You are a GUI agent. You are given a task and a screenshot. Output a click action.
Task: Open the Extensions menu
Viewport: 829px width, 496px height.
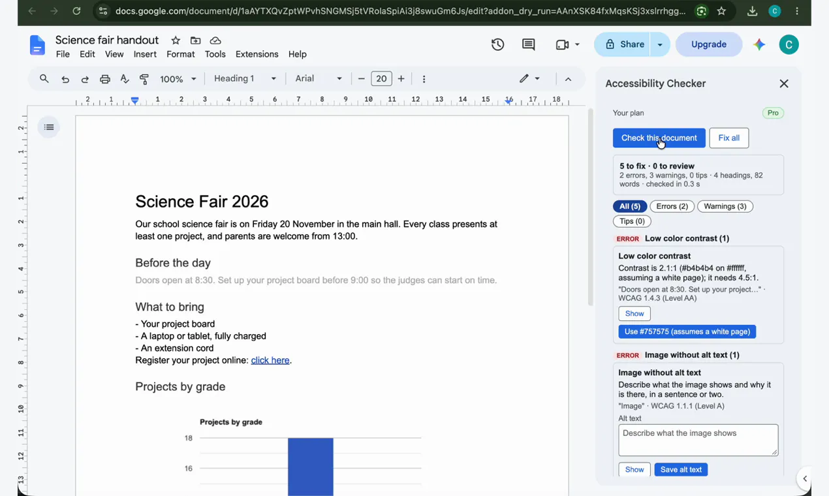pos(257,54)
